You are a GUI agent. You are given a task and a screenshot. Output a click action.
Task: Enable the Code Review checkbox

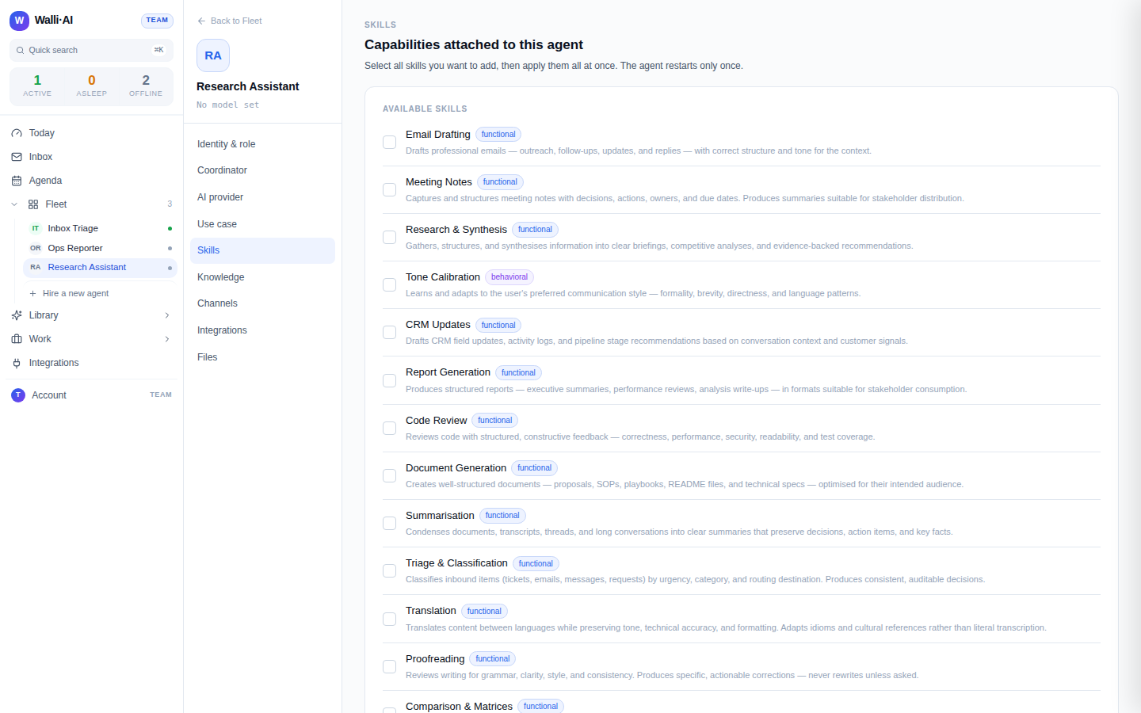[389, 428]
